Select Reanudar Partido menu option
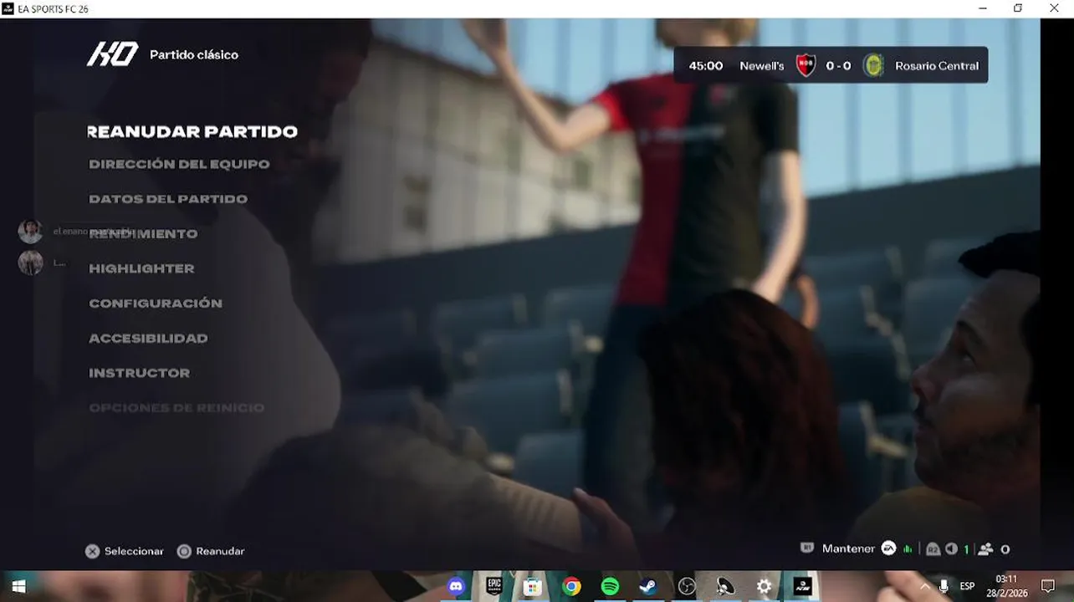The width and height of the screenshot is (1074, 602). point(192,131)
